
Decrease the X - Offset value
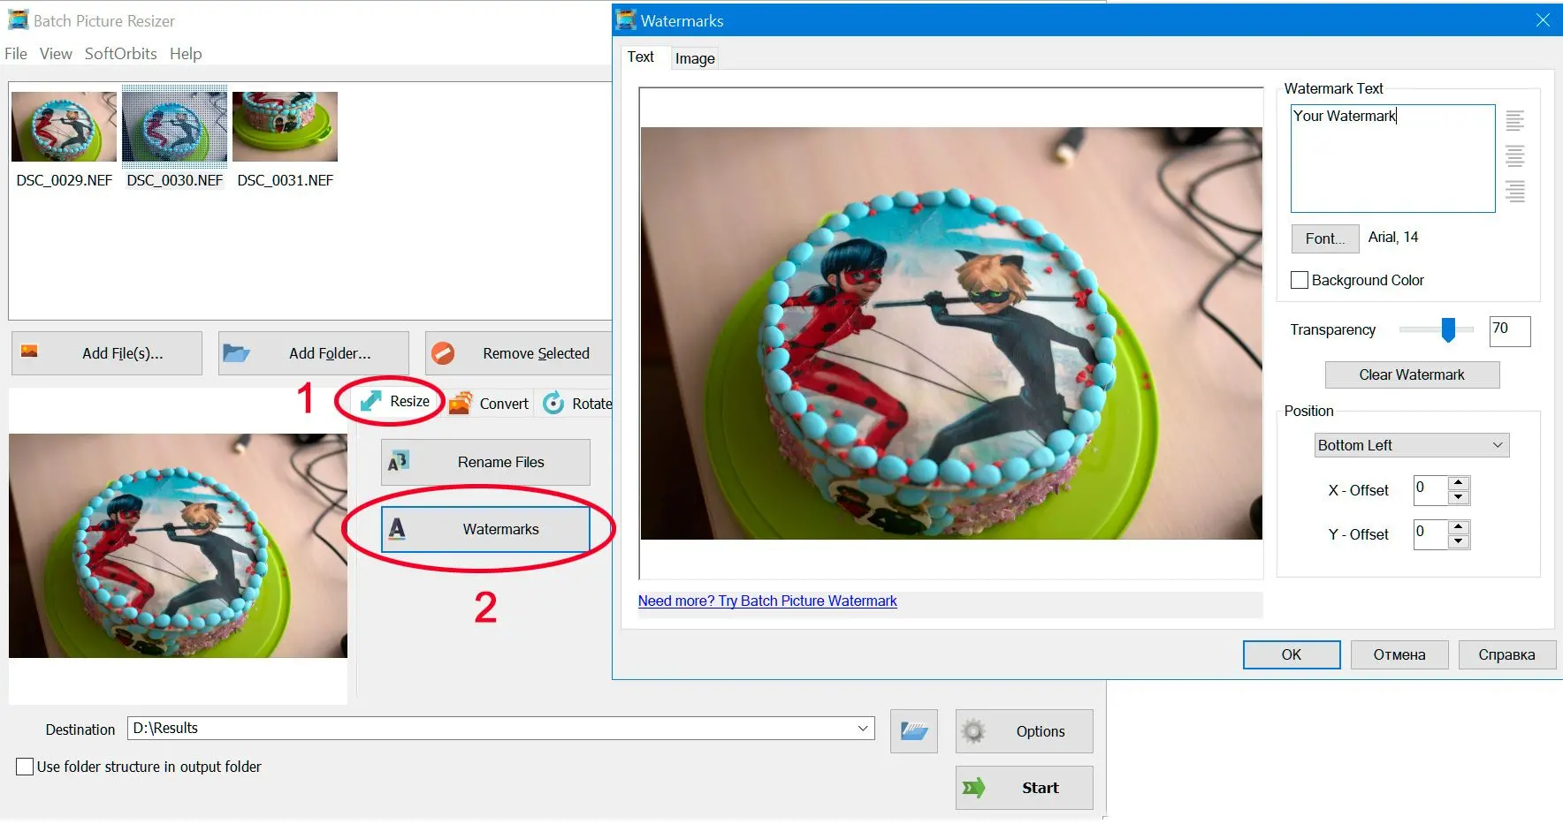[x=1460, y=497]
